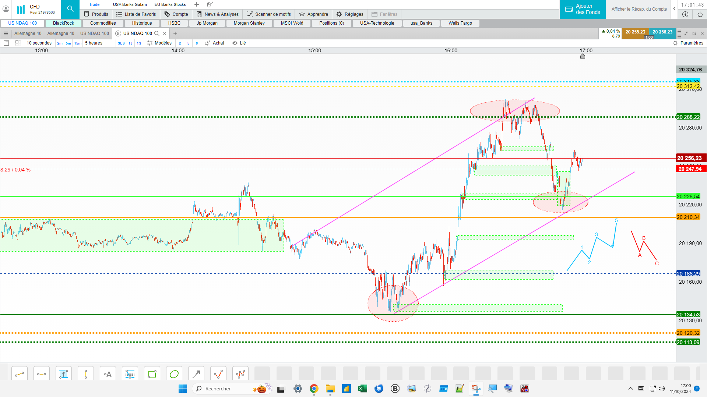Open the Modèles dropdown
The height and width of the screenshot is (397, 707).
159,43
